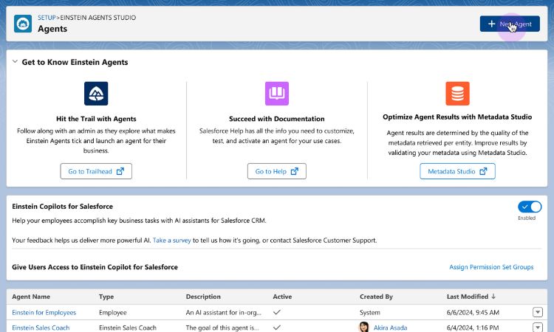Go to Setup in the breadcrumb
The height and width of the screenshot is (332, 554).
(x=47, y=18)
